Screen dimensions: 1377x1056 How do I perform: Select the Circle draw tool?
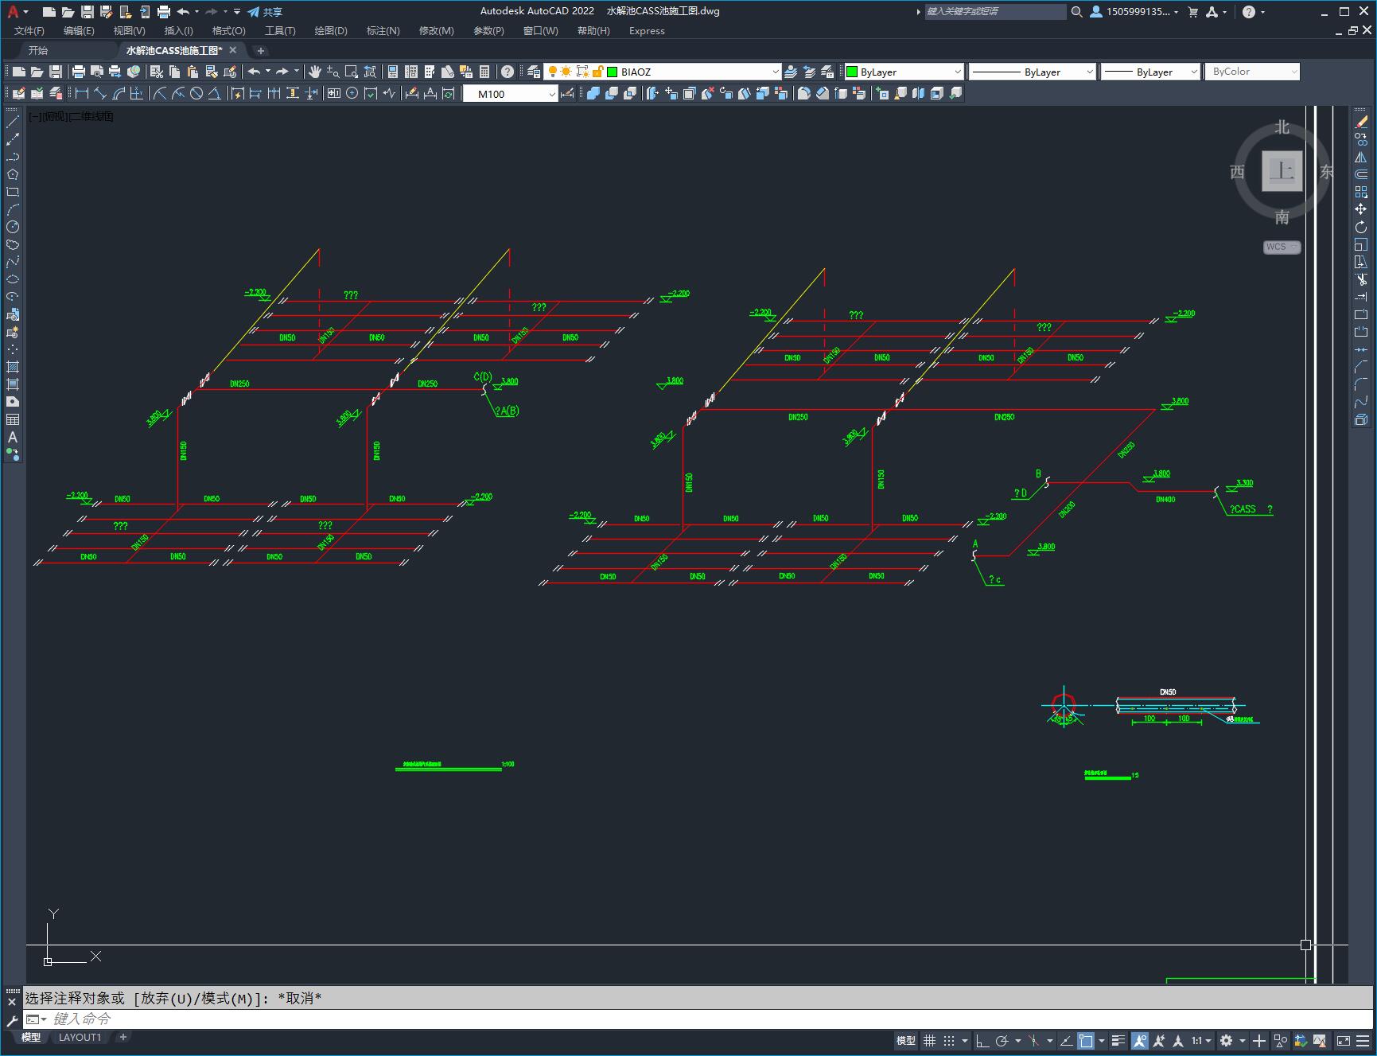pos(13,227)
